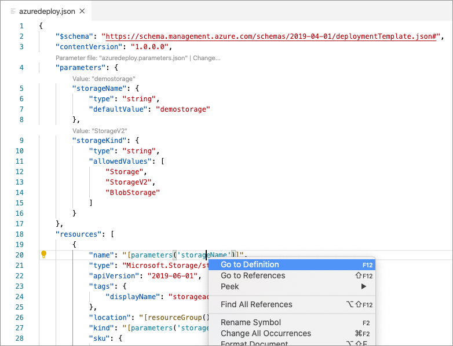Click the "Storage" allowed value on line 12
The height and width of the screenshot is (346, 453).
125,172
